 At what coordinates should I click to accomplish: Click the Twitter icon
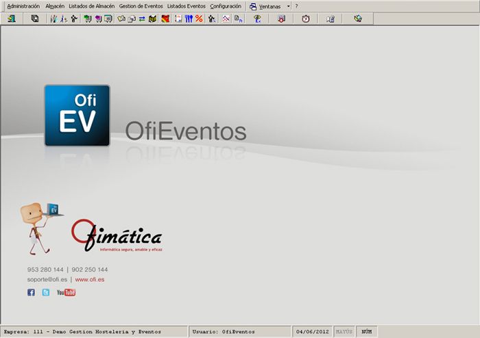tap(46, 293)
